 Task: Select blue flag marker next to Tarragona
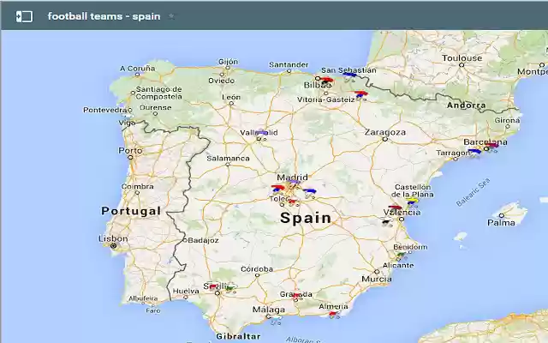tap(474, 152)
